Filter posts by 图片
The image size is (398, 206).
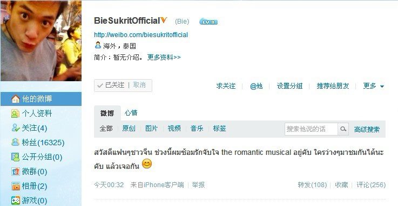[152, 129]
